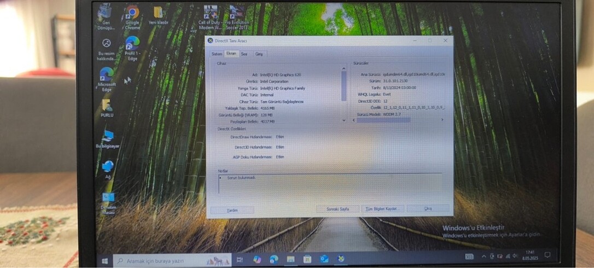The width and height of the screenshot is (594, 268).
Task: Click the driver date 8/13/2024 value
Action: [399, 88]
